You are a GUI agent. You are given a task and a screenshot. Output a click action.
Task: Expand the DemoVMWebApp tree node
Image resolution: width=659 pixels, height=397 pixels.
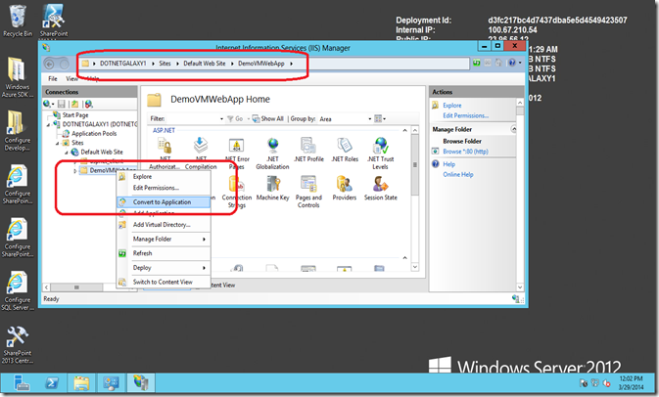(x=75, y=171)
